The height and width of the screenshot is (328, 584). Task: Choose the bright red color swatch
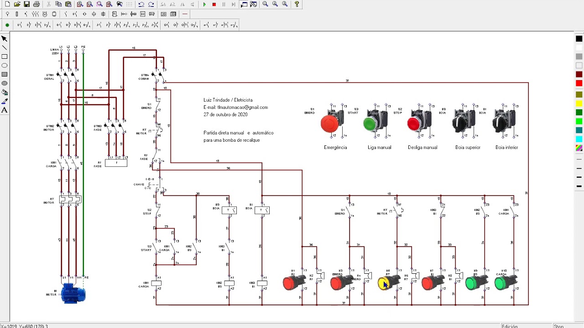[579, 83]
